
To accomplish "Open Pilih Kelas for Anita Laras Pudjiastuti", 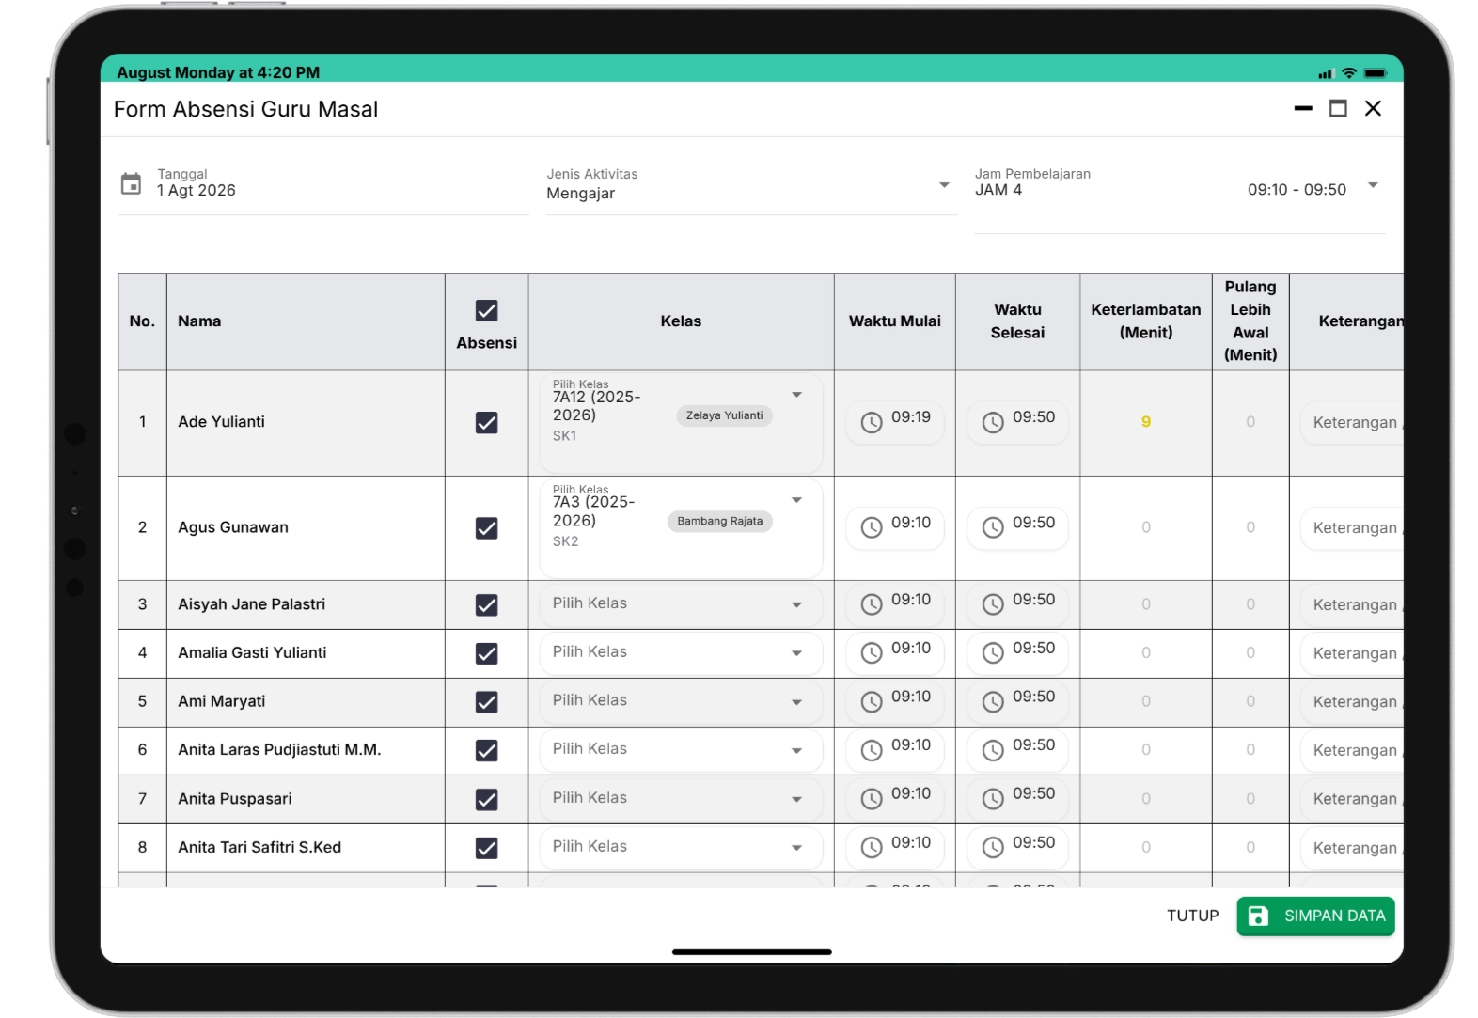I will [x=681, y=750].
